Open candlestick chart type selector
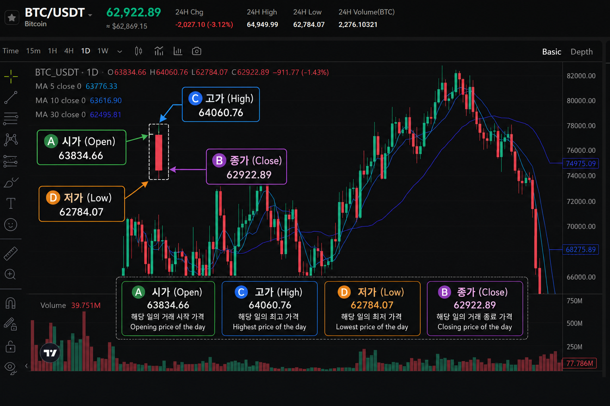 click(138, 51)
